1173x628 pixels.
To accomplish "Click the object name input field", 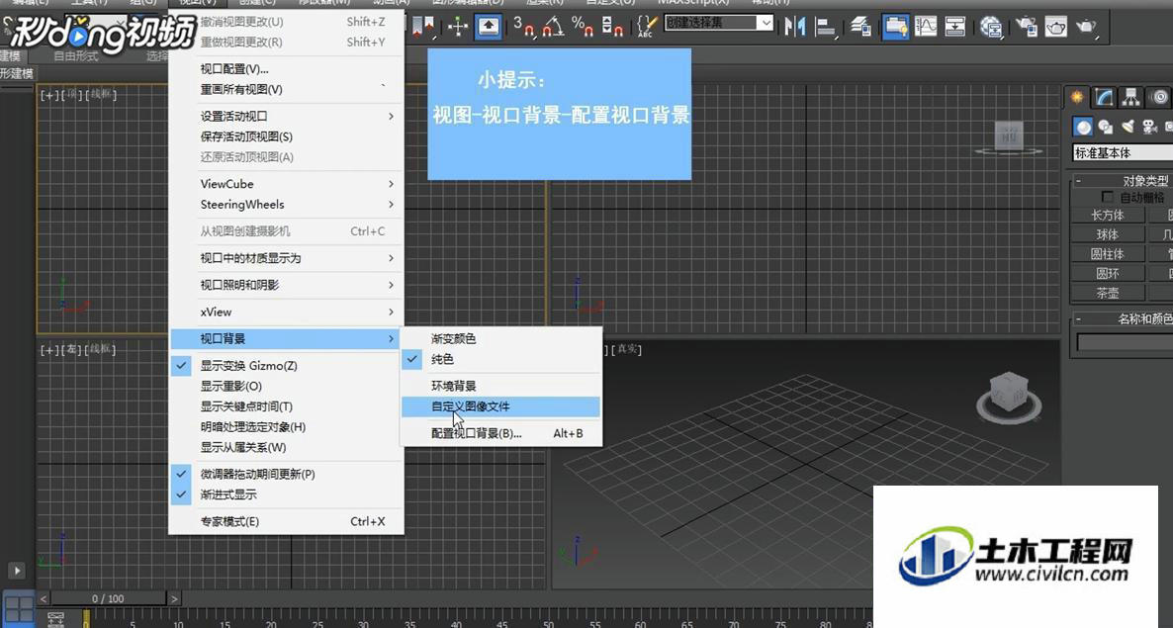I will [1125, 342].
